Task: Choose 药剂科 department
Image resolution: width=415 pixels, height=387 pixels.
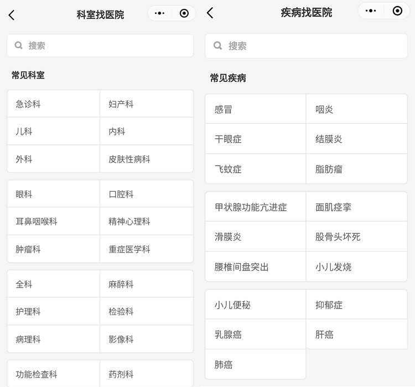Action: click(147, 374)
